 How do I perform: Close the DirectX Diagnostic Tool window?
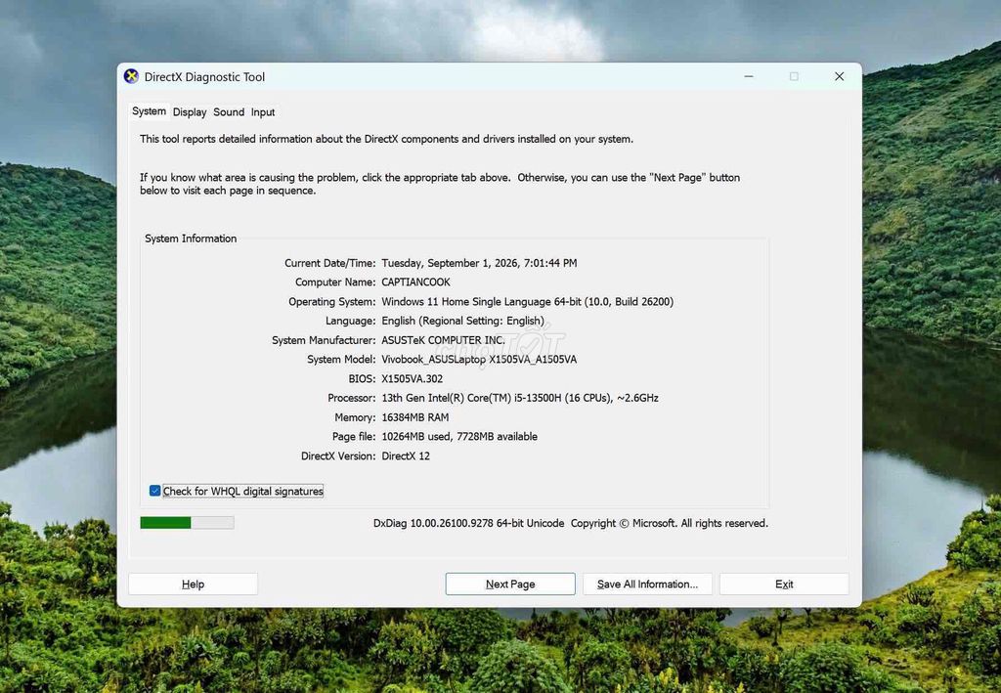point(840,76)
